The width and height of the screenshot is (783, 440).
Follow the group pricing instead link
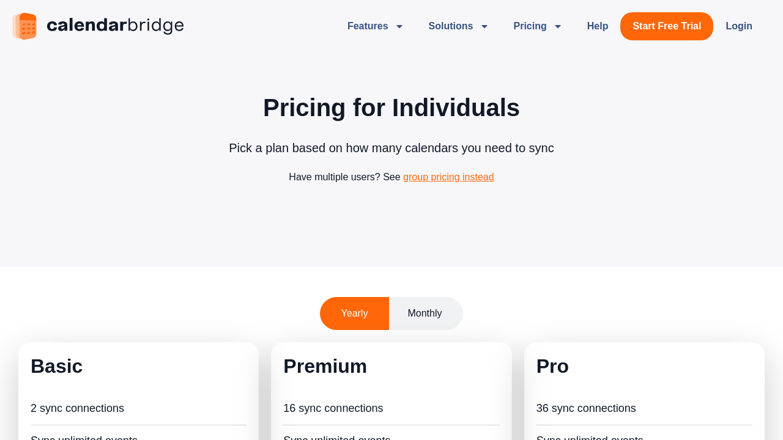click(x=448, y=177)
